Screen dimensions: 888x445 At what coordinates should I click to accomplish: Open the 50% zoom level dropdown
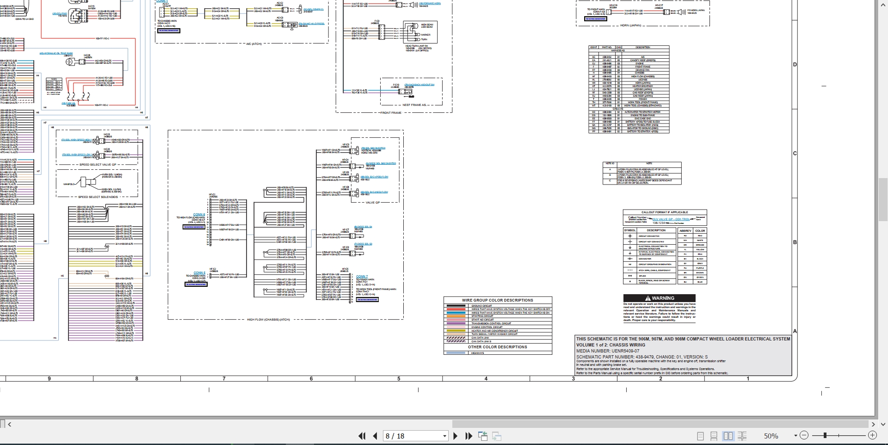[795, 436]
